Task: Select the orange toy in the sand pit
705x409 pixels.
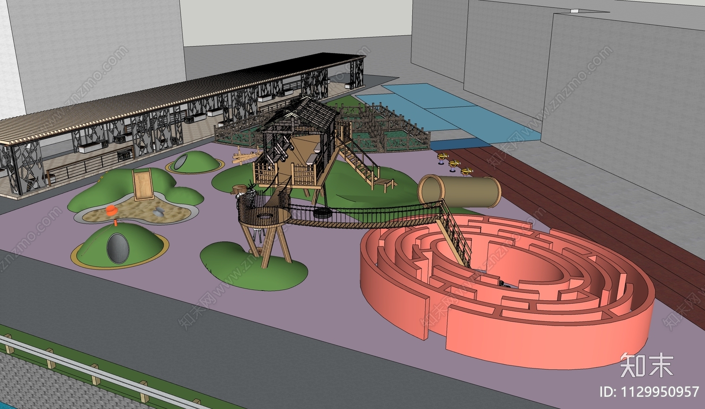Action: [112, 211]
